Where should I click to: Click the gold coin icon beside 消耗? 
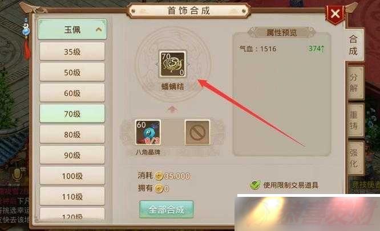(159, 176)
